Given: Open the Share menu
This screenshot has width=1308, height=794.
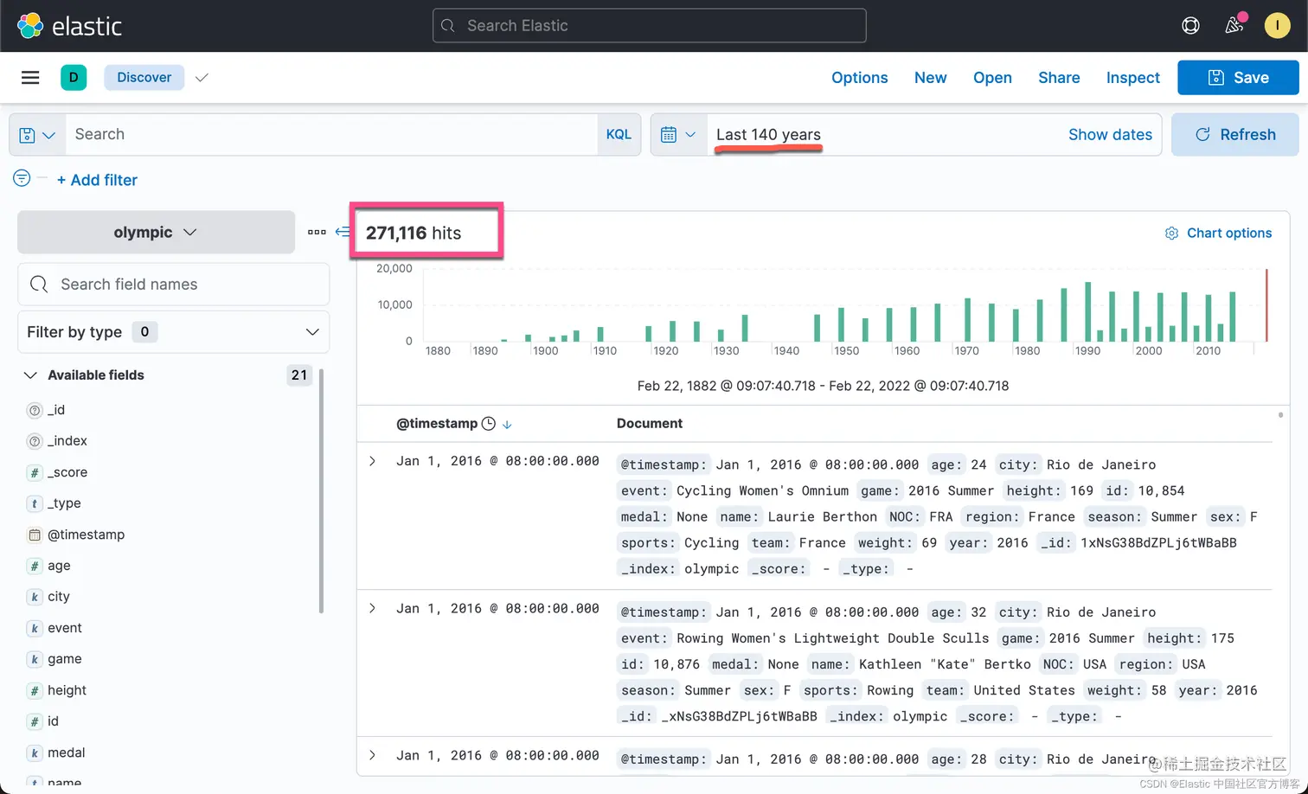Looking at the screenshot, I should pyautogui.click(x=1059, y=78).
